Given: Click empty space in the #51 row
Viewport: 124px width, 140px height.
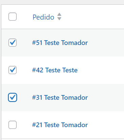Looking at the screenshot, I should tap(106, 43).
